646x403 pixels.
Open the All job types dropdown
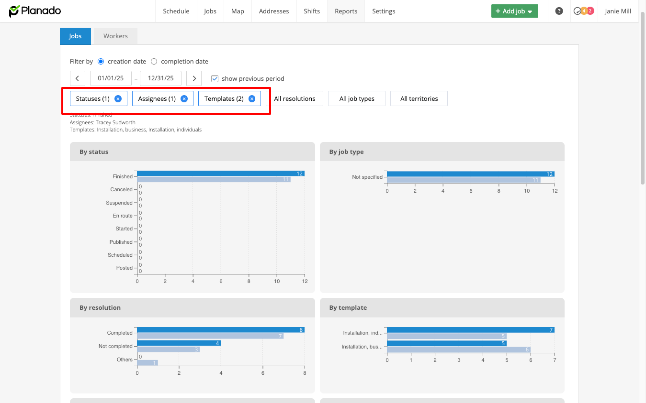357,98
